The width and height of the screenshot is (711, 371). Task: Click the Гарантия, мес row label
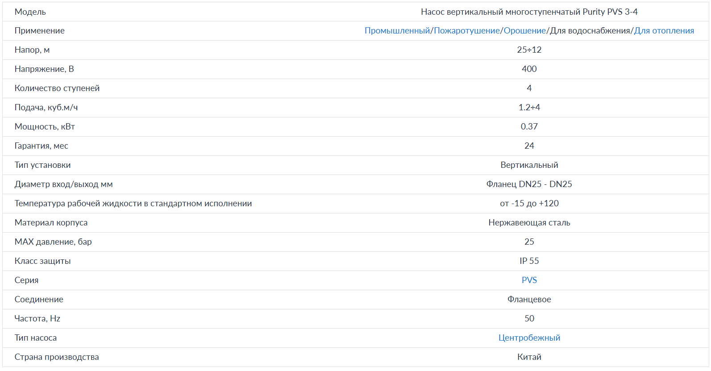pyautogui.click(x=42, y=146)
